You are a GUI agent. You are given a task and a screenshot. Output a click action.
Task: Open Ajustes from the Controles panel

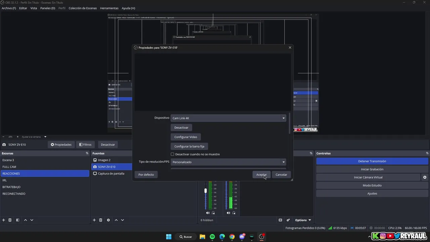372,193
